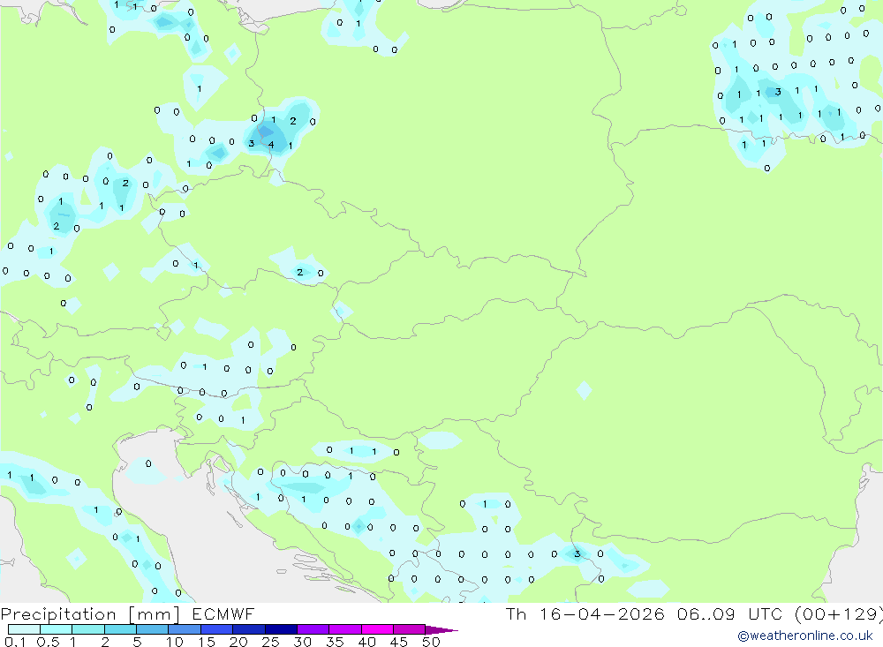Click the '06..09 UTC' time text
This screenshot has width=883, height=647.
(x=730, y=614)
